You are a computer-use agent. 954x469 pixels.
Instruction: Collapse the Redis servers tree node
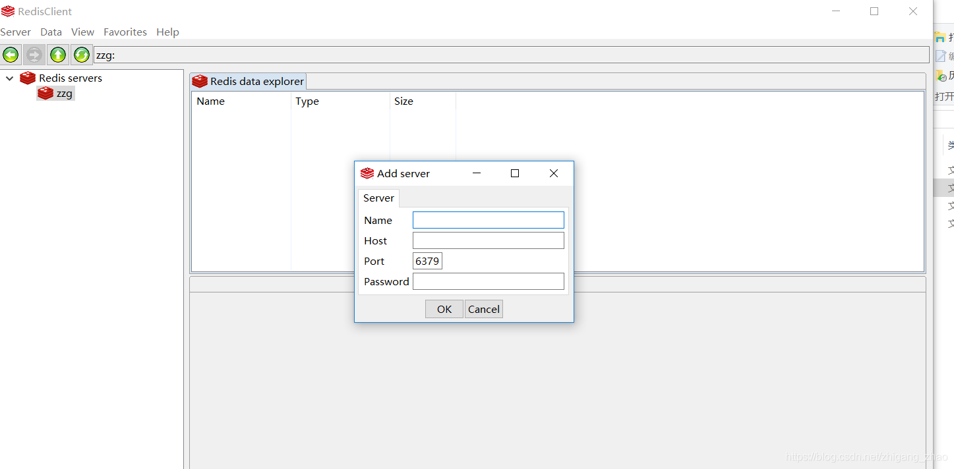[x=9, y=78]
